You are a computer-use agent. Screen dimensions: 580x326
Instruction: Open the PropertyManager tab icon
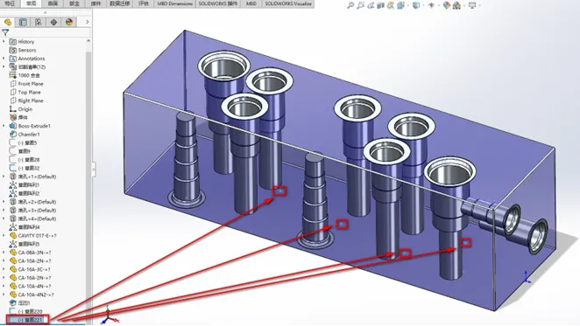click(23, 22)
